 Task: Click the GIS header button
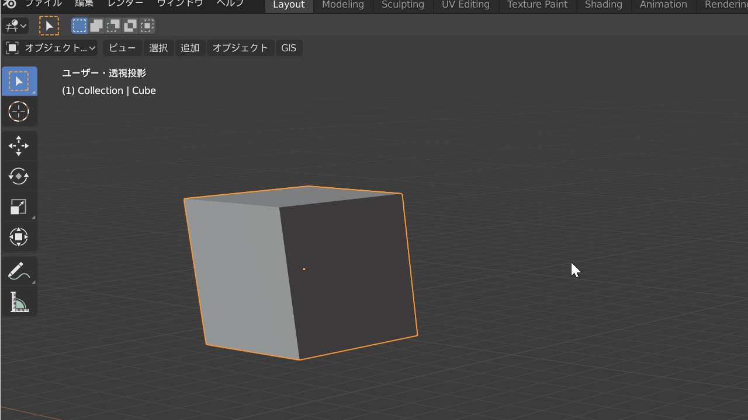click(289, 48)
